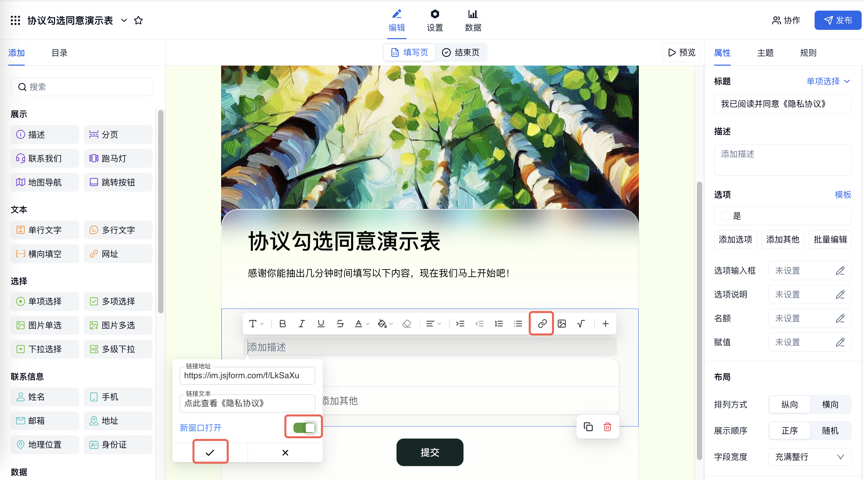Cancel the link dialog with X
The width and height of the screenshot is (864, 480).
click(x=285, y=452)
